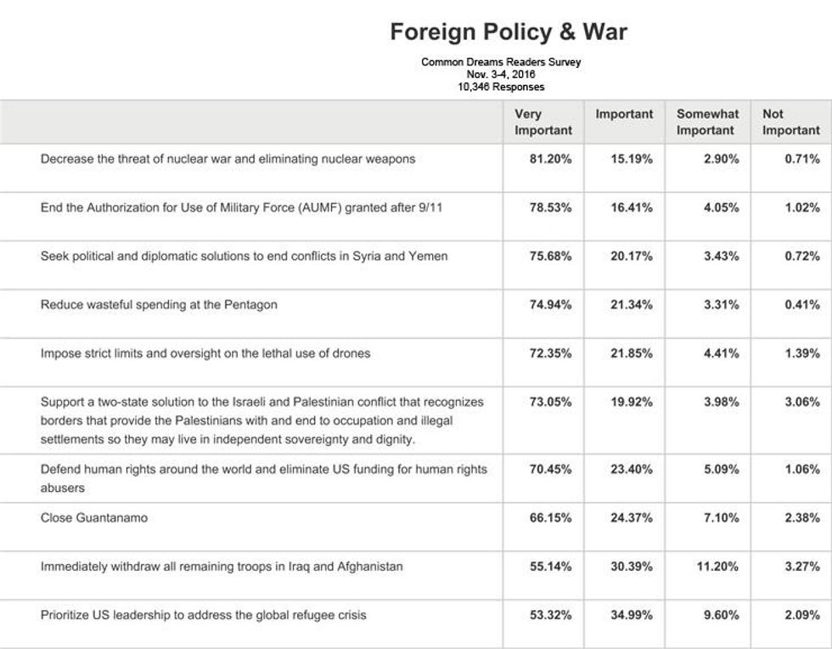This screenshot has width=832, height=649.
Task: Select the 11.20% value cell
Action: (717, 566)
